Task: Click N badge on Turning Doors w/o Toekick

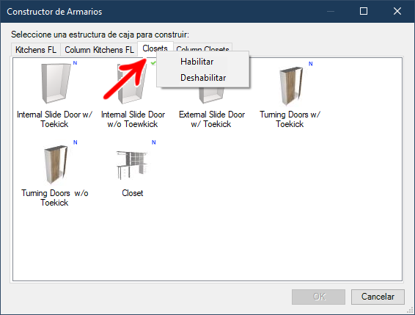Action: point(76,142)
